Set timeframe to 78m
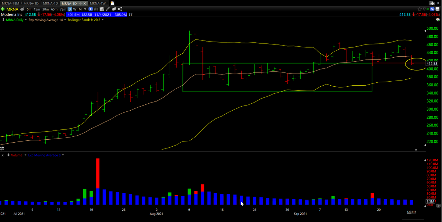 tap(63, 9)
